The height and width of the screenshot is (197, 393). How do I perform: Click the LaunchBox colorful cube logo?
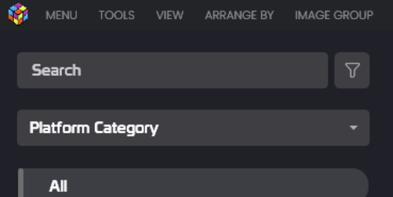click(x=18, y=14)
